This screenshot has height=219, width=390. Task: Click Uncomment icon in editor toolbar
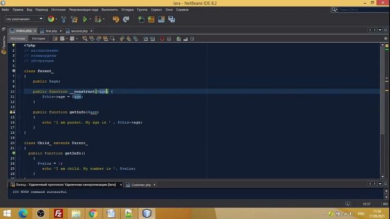pyautogui.click(x=185, y=38)
